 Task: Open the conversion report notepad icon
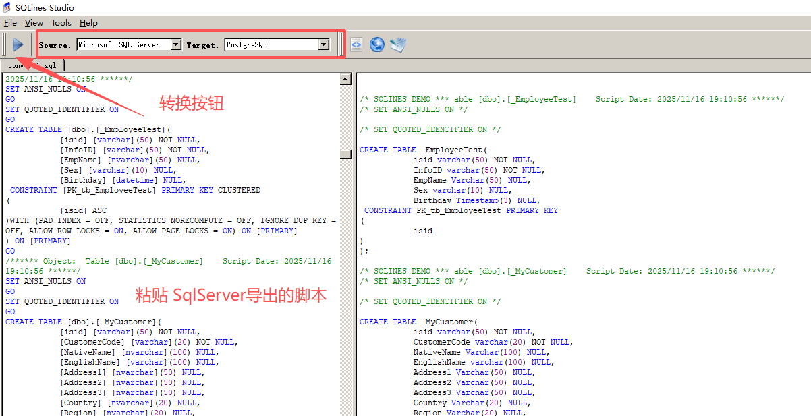pos(397,44)
